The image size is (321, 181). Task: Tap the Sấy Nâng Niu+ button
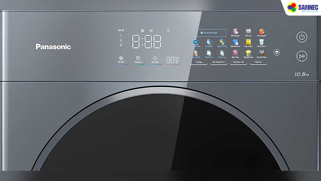[x=218, y=63]
